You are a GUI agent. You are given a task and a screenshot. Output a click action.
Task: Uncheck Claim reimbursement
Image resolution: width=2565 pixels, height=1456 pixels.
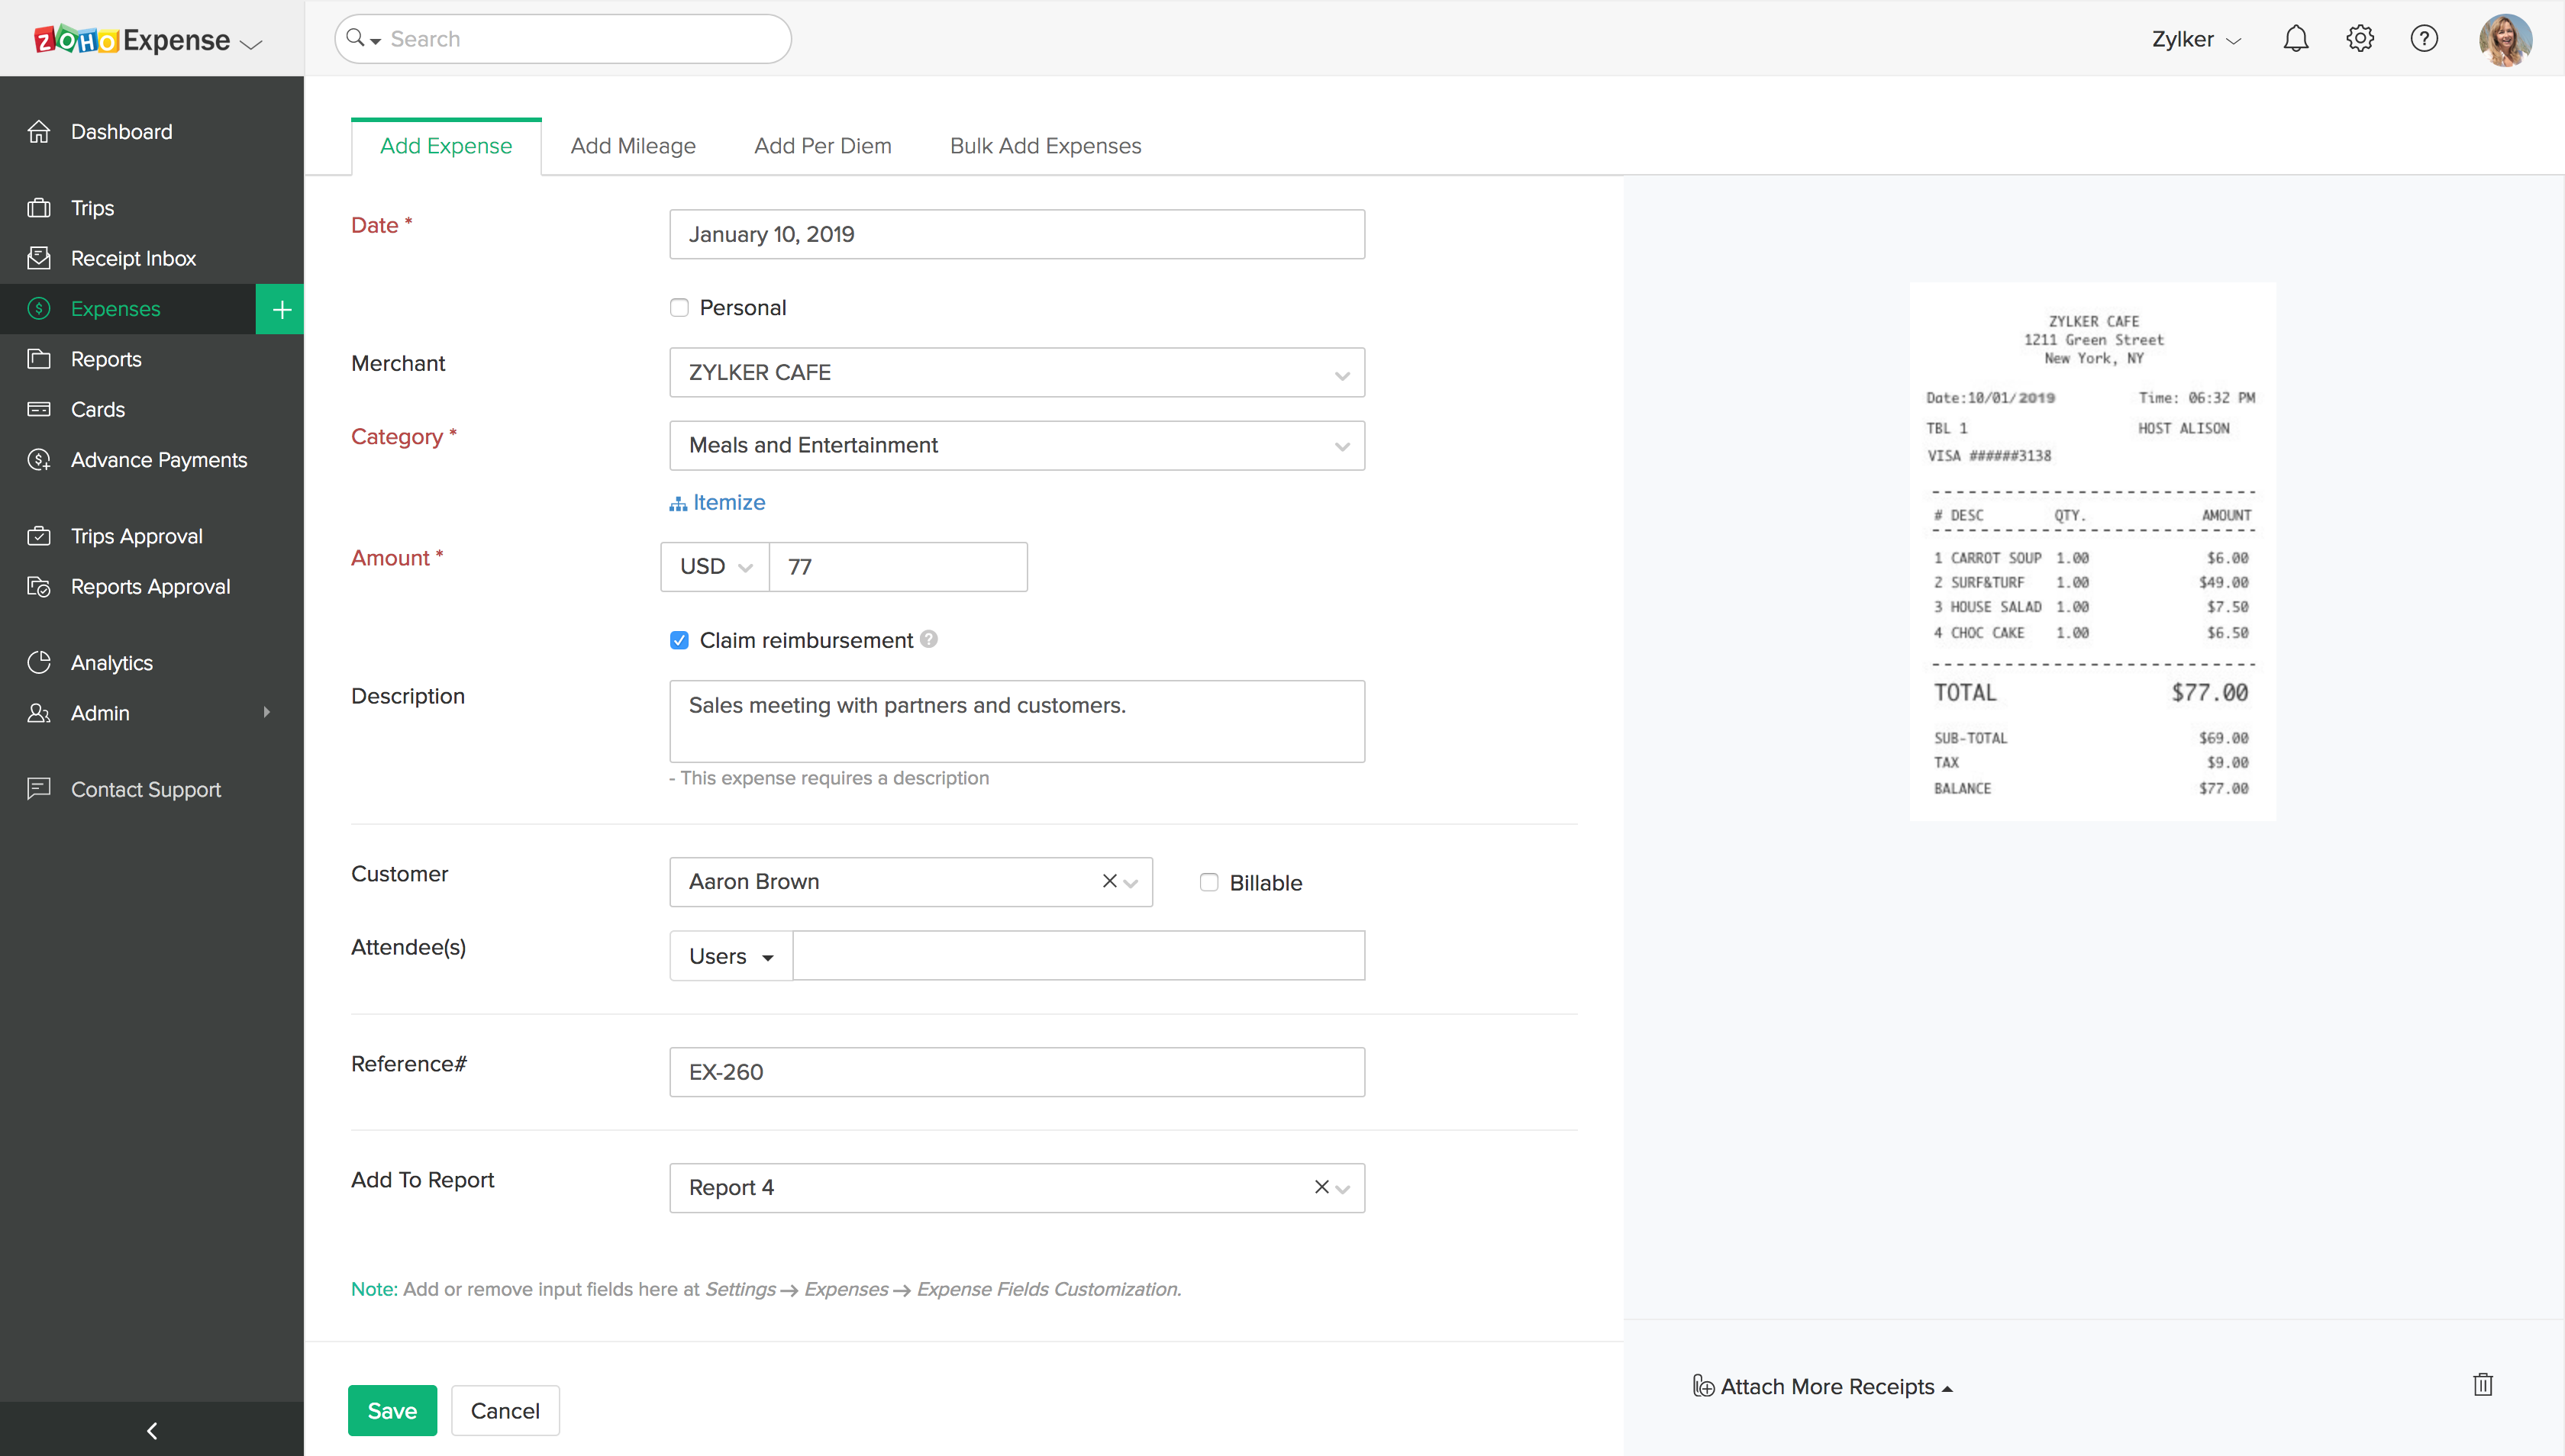(x=679, y=639)
